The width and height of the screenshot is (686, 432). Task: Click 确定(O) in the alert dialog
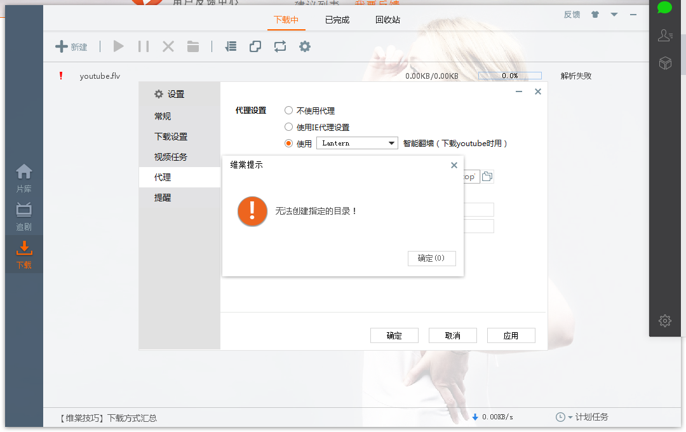click(x=431, y=258)
